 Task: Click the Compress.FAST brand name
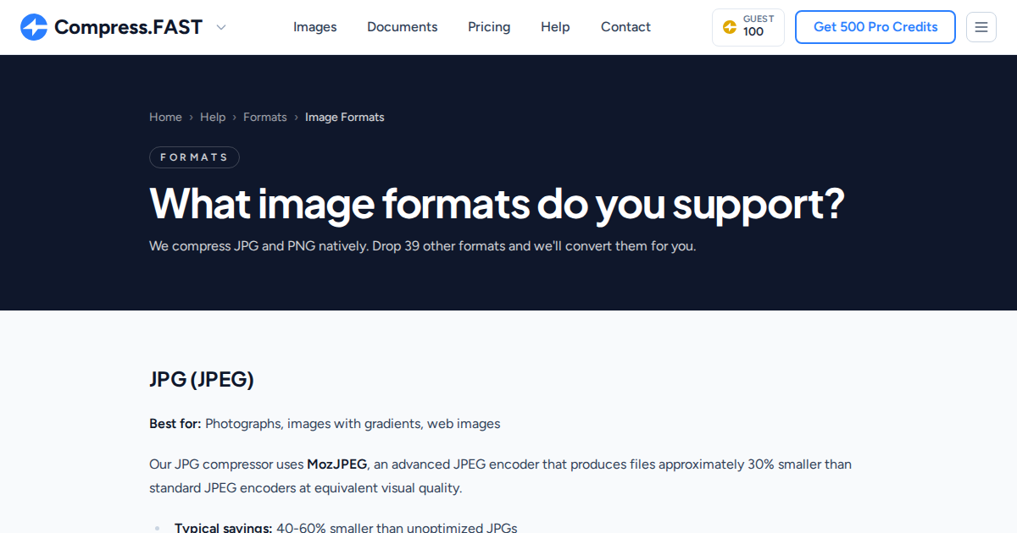128,27
